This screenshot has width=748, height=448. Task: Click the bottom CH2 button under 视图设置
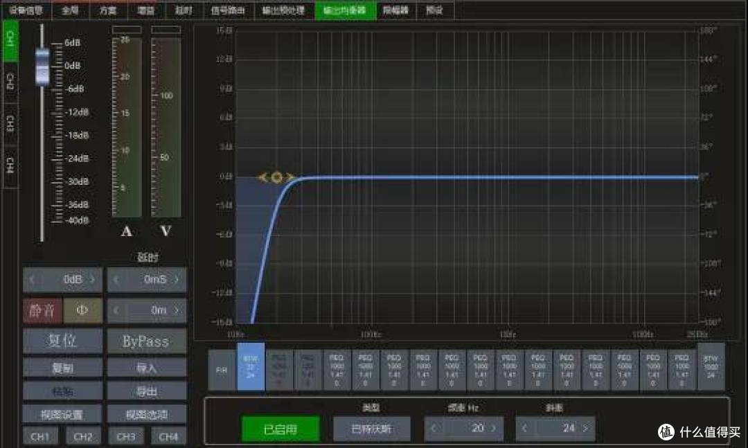(x=83, y=436)
